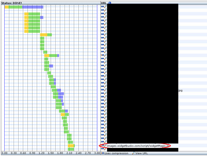Click the "Status: DONE!" header text

click(12, 3)
